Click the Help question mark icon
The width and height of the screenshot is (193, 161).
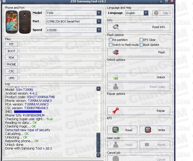tap(156, 13)
